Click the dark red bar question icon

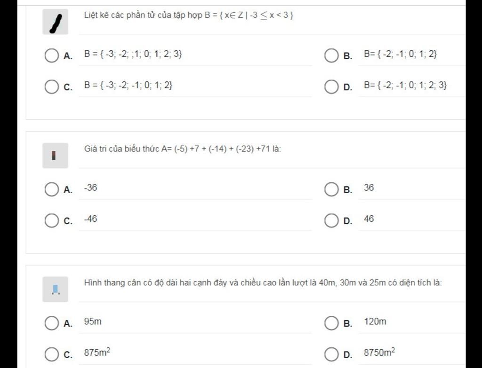point(56,155)
